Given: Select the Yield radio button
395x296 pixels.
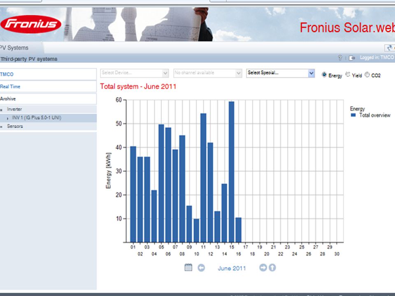Looking at the screenshot, I should (348, 74).
